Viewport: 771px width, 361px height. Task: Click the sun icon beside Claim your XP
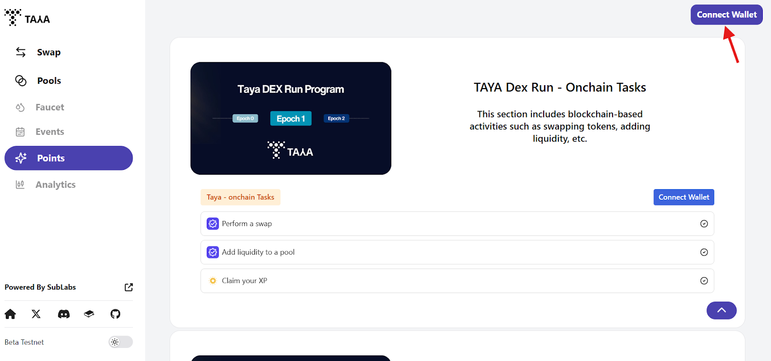click(213, 281)
